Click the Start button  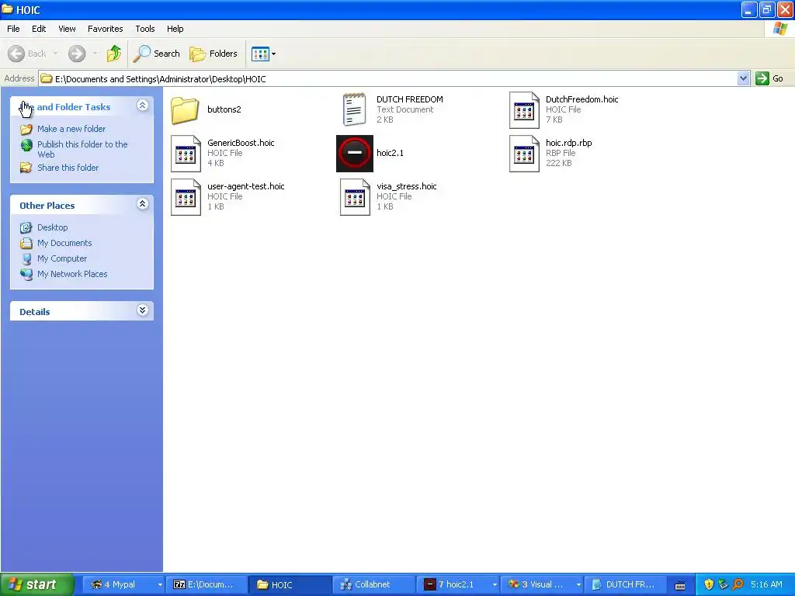[x=36, y=584]
